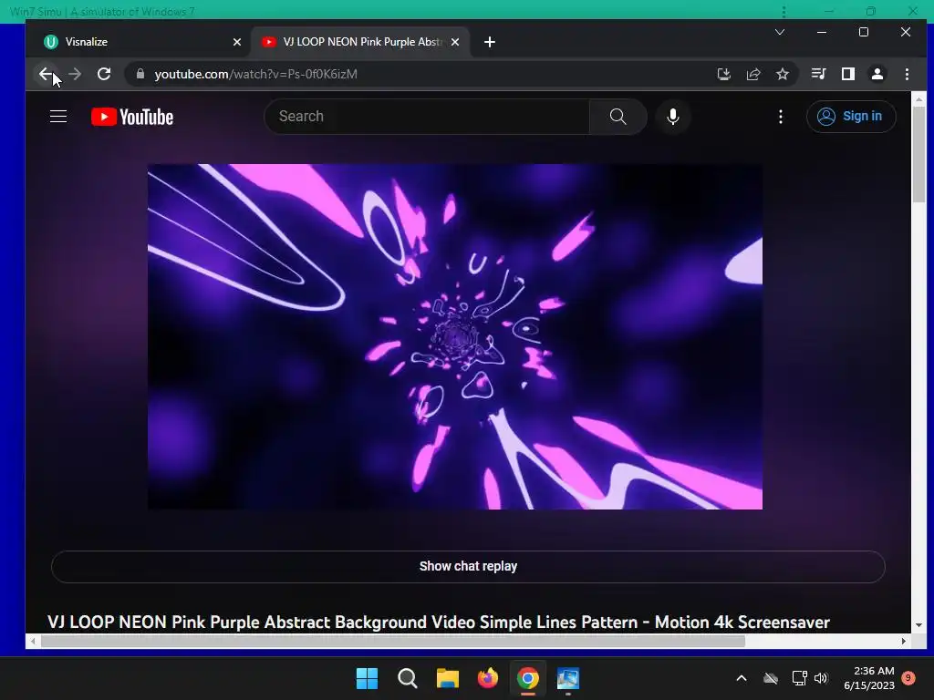Install app using the download icon in address bar
Screen dimensions: 934x700
723,74
